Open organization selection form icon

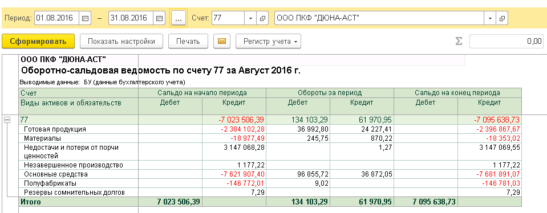click(503, 18)
